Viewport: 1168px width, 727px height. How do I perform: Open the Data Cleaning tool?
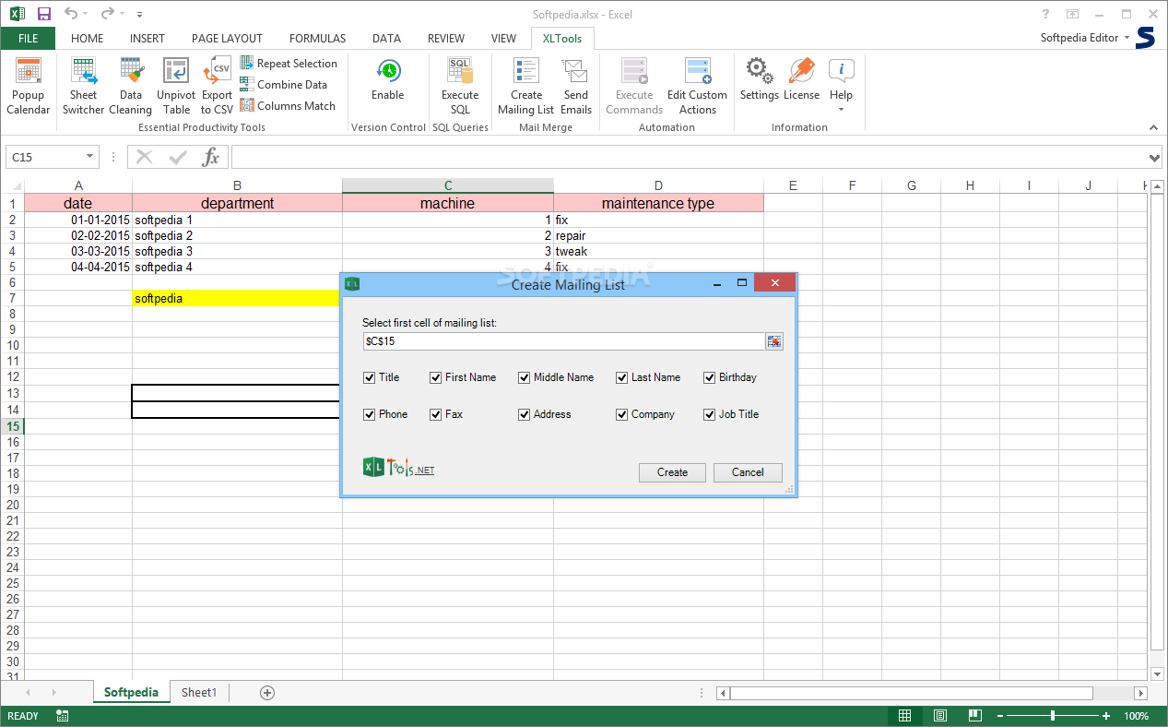click(x=131, y=86)
